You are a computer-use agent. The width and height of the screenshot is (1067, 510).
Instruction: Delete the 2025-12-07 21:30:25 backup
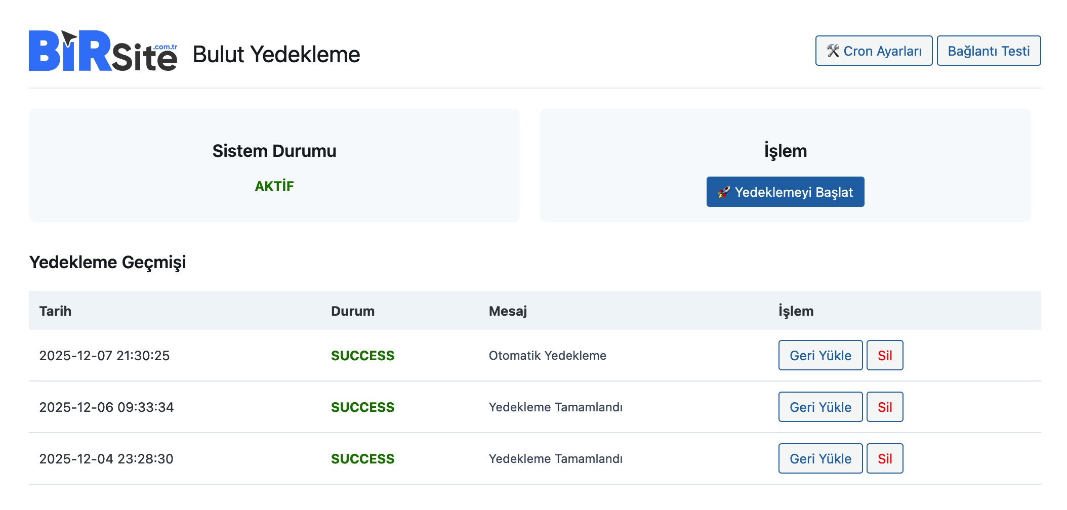point(884,356)
